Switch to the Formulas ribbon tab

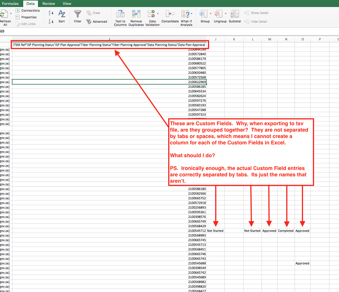(x=10, y=3)
